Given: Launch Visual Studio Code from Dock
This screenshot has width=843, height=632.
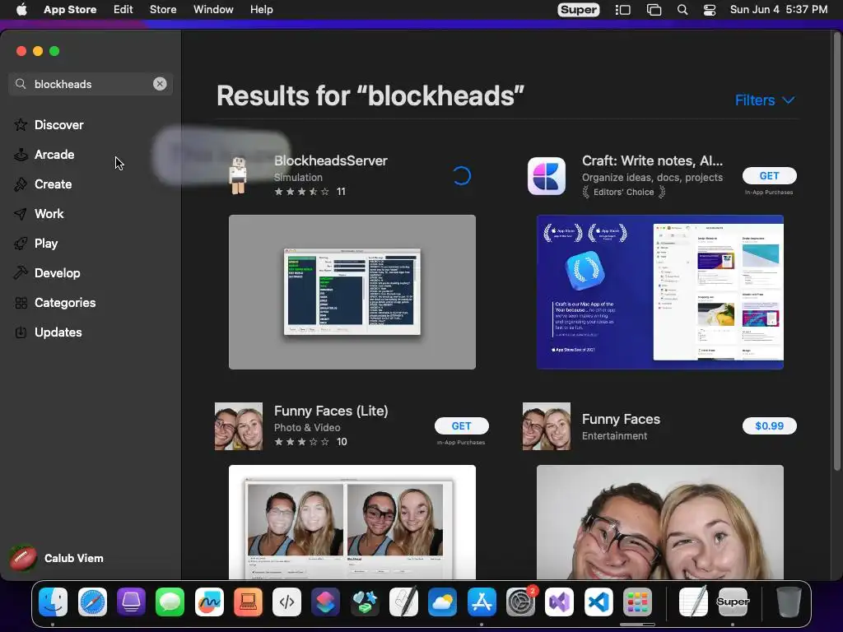Looking at the screenshot, I should tap(598, 602).
